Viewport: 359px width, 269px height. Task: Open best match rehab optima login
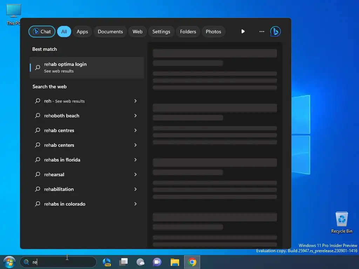coord(87,68)
